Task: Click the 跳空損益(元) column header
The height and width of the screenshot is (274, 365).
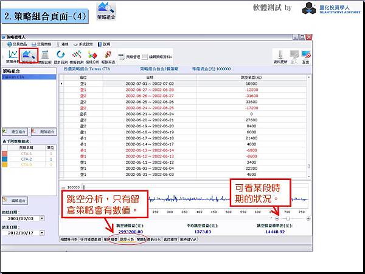Action: (x=251, y=77)
